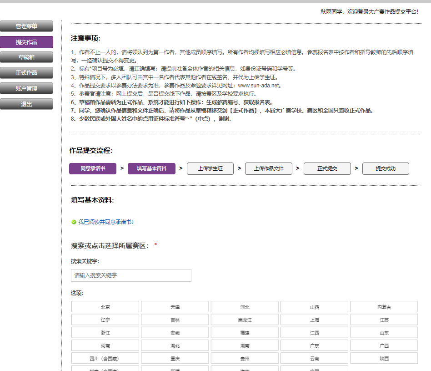Choose 广东 from region options
This screenshot has width=431, height=371.
tap(314, 346)
